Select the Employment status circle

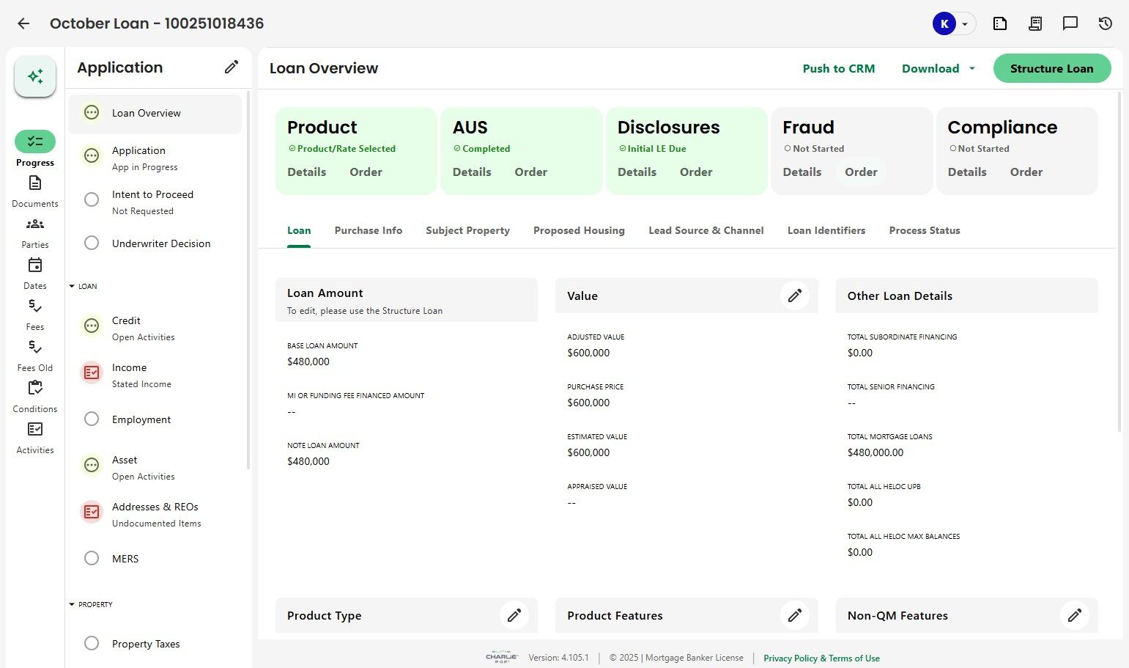coord(92,419)
